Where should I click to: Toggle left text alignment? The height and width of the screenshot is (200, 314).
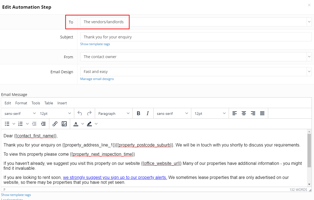tap(235, 114)
